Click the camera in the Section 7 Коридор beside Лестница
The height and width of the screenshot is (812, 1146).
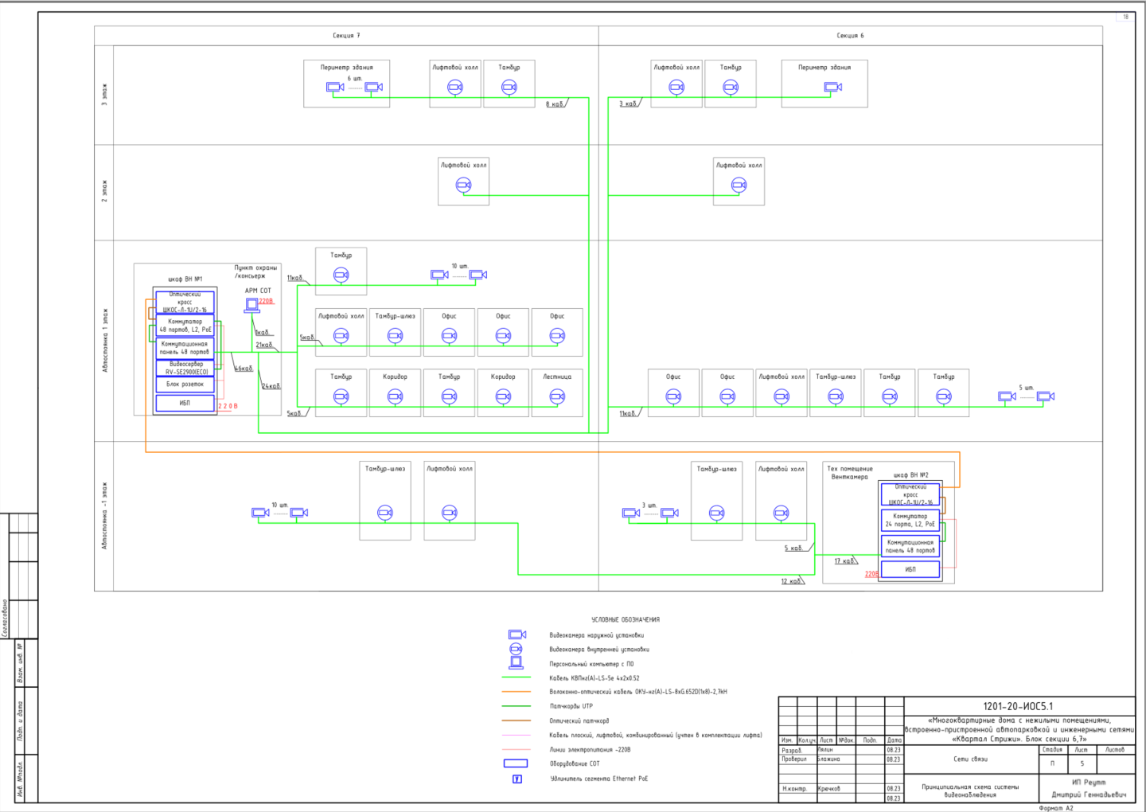(x=503, y=396)
